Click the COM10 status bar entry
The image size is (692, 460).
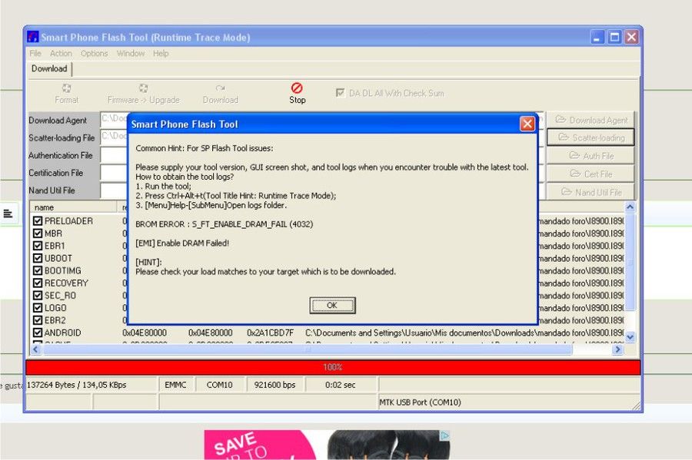pos(219,385)
